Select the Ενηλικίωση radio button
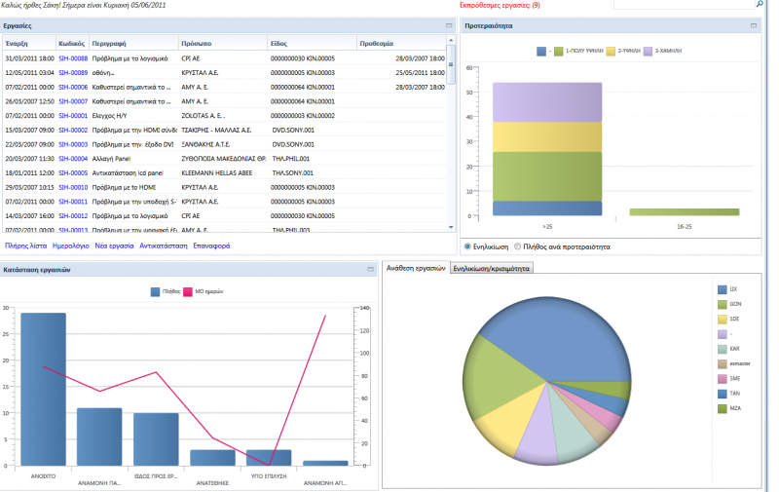The image size is (779, 492). [x=467, y=246]
